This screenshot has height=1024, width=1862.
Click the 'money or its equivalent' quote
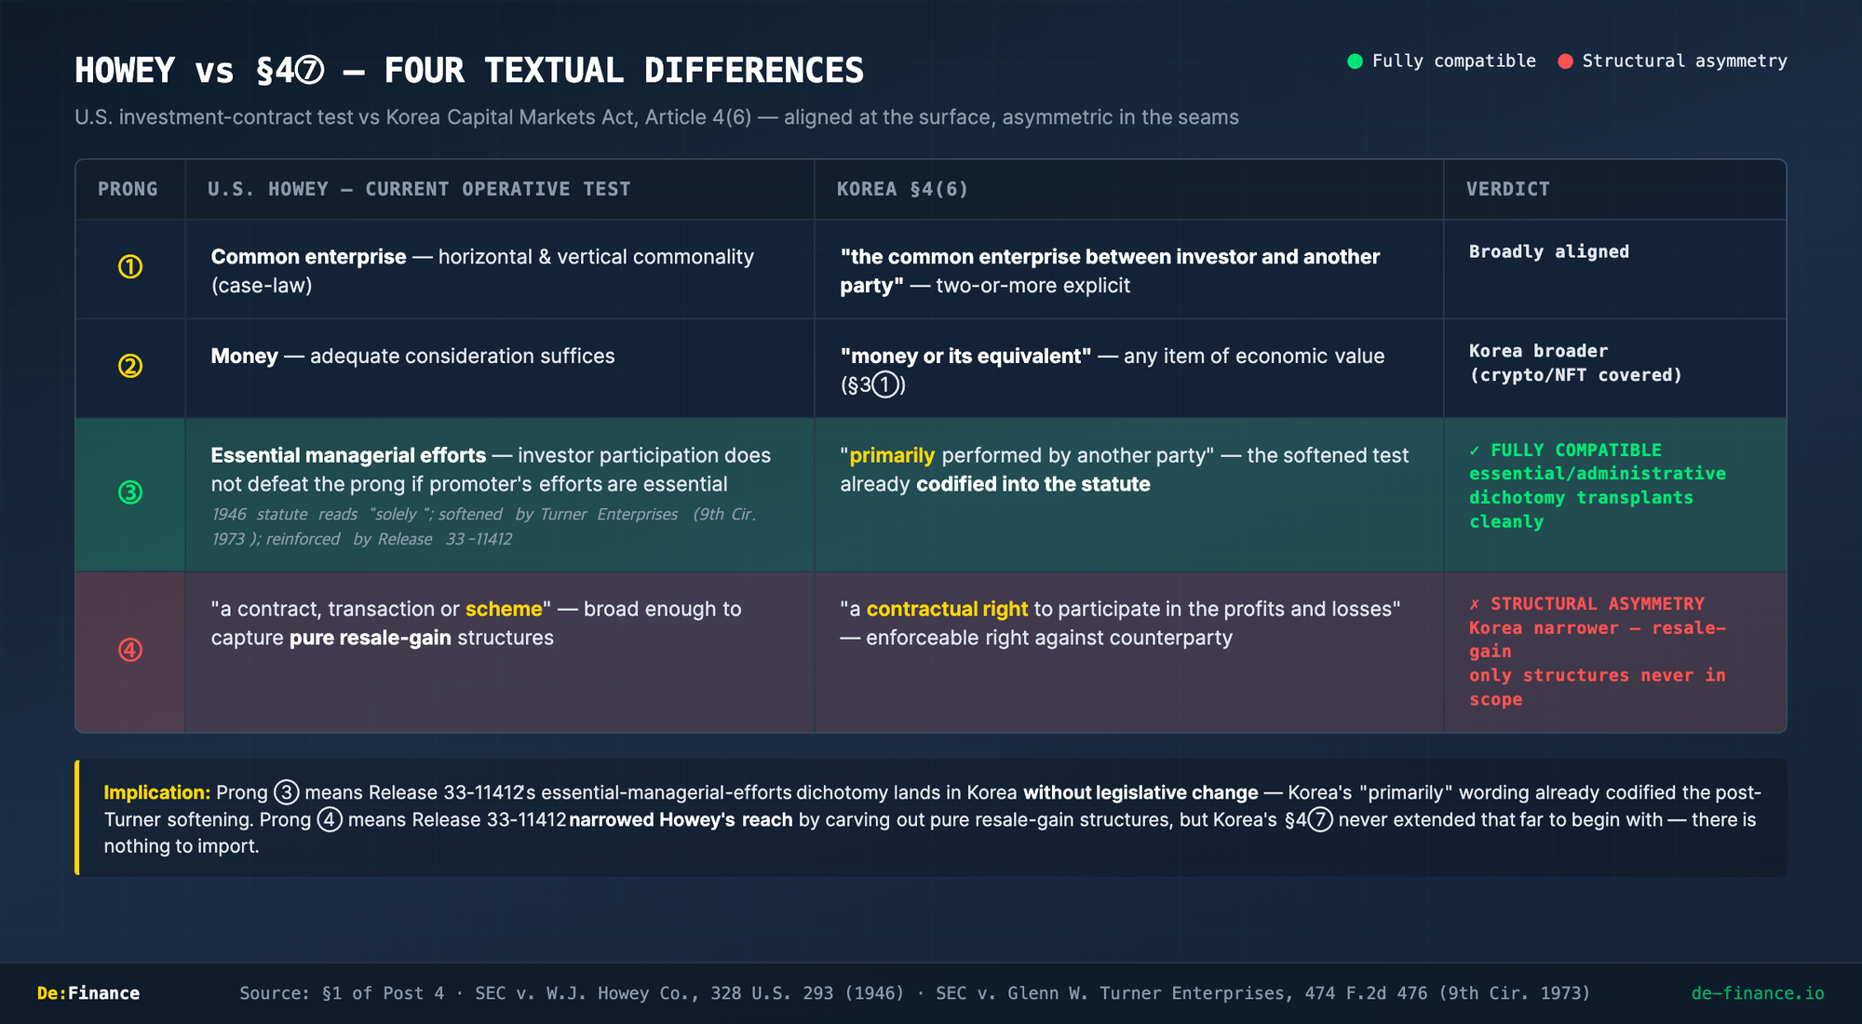pyautogui.click(x=965, y=357)
